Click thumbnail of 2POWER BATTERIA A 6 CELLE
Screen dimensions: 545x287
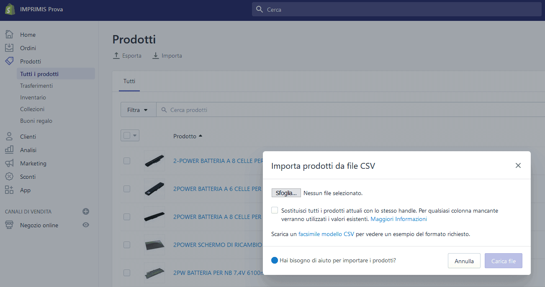click(154, 189)
